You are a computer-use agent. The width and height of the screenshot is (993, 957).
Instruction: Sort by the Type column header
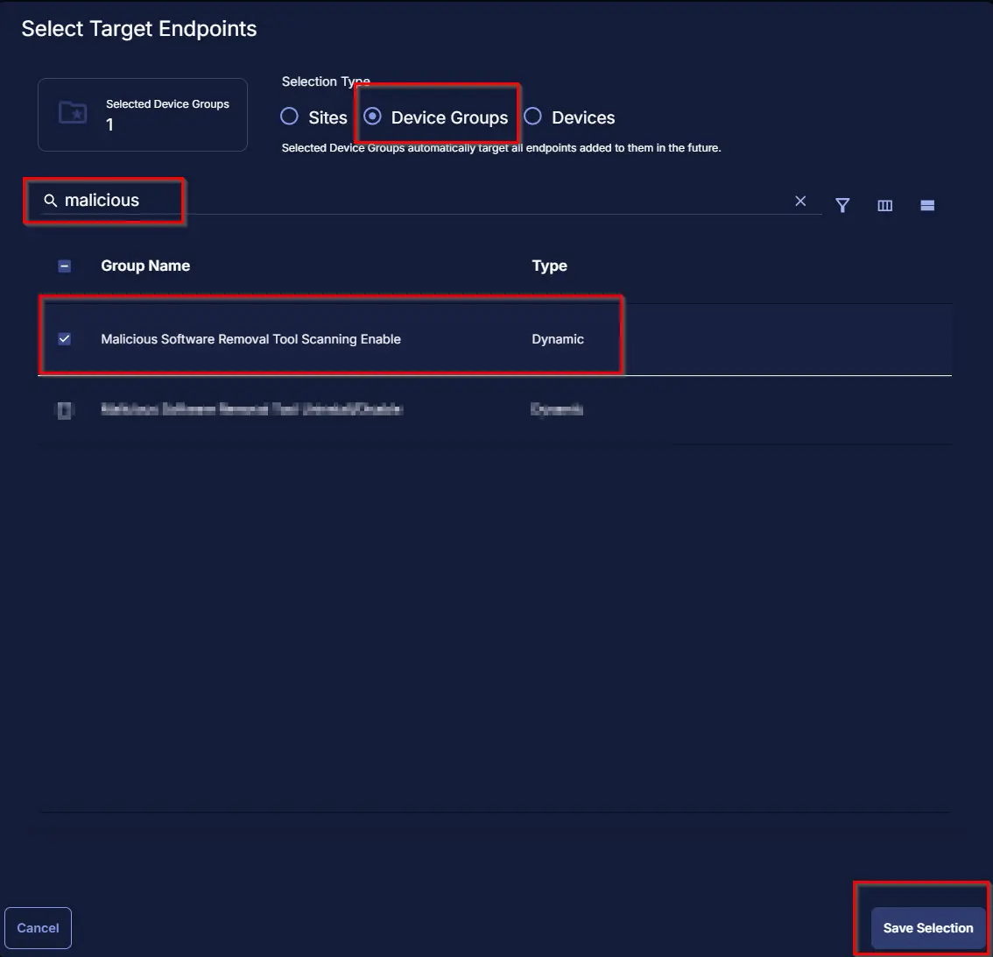click(x=549, y=266)
